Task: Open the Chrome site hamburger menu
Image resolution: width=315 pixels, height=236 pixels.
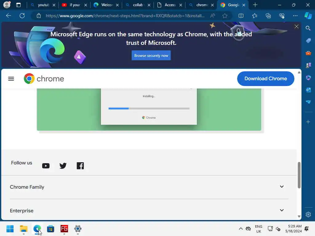Action: coord(11,79)
